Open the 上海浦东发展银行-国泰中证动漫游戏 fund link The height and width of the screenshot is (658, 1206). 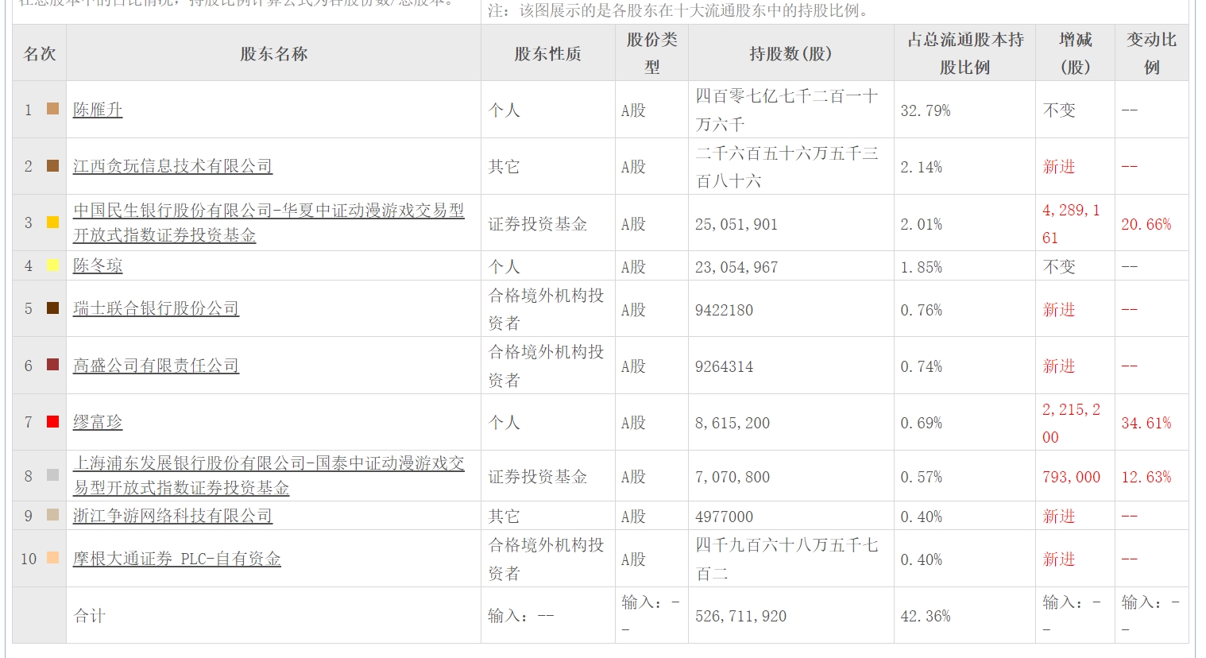pyautogui.click(x=269, y=475)
